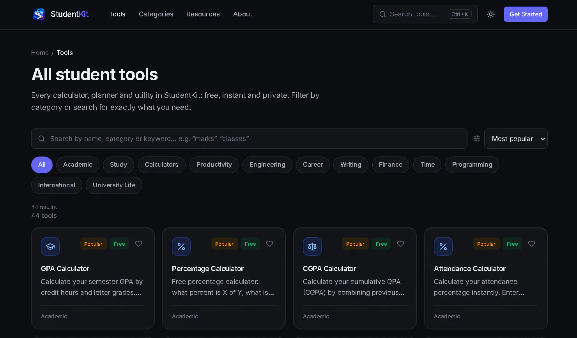The width and height of the screenshot is (577, 338).
Task: Filter tools by Study category
Action: [119, 165]
